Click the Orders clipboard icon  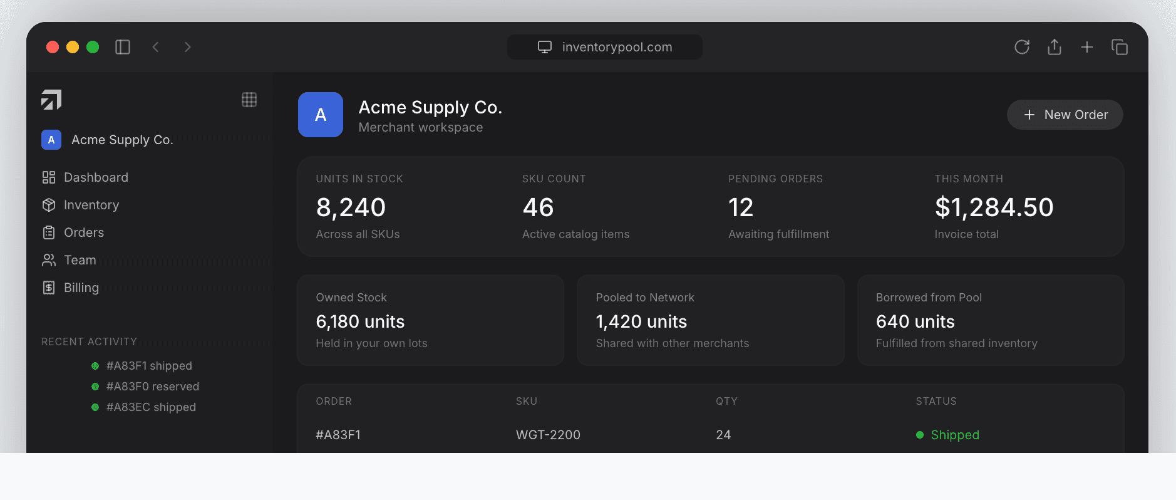(49, 232)
